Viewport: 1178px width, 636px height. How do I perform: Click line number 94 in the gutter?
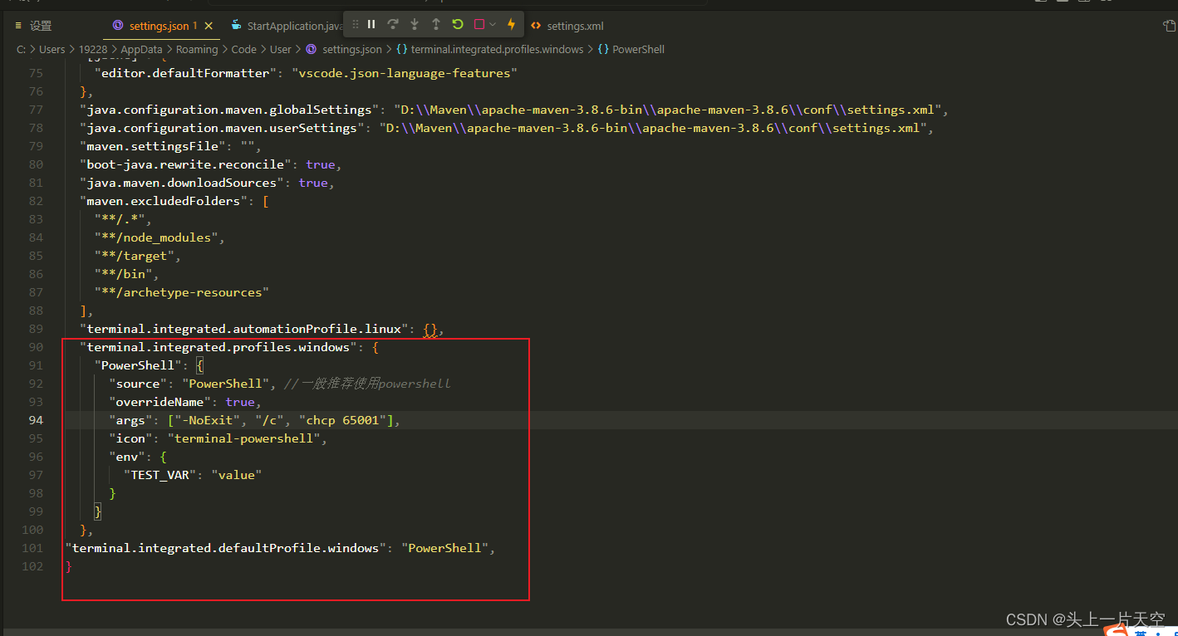tap(36, 420)
